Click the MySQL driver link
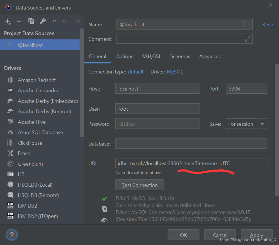This screenshot has height=245, width=279. tap(175, 72)
